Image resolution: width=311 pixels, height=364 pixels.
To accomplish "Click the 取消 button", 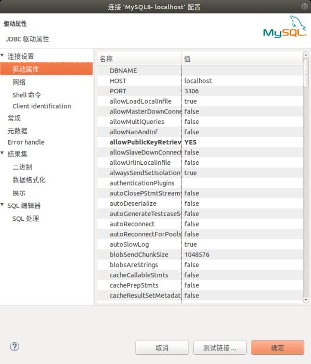I will click(162, 347).
